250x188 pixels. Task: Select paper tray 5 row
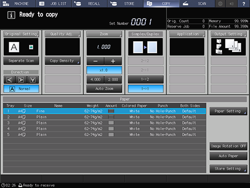[104, 135]
